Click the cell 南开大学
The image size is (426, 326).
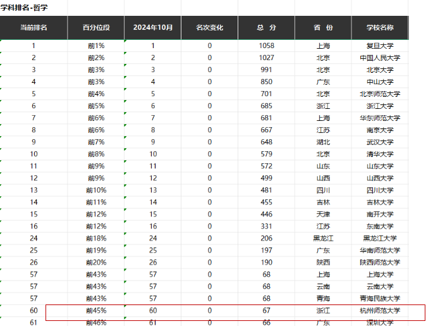[x=380, y=214]
